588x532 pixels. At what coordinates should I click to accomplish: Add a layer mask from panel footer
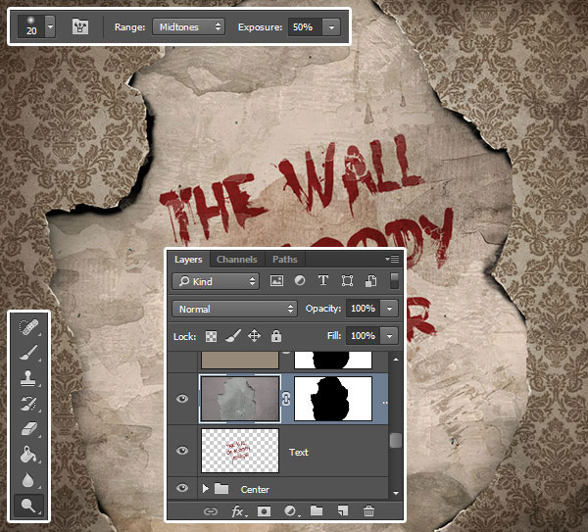(x=264, y=510)
